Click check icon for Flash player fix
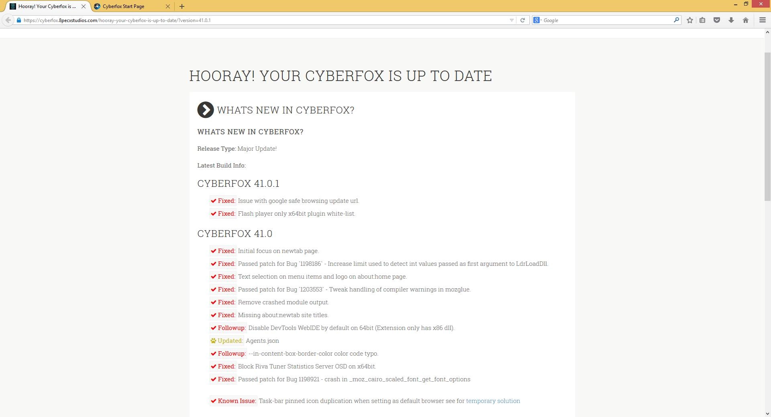 click(x=214, y=214)
